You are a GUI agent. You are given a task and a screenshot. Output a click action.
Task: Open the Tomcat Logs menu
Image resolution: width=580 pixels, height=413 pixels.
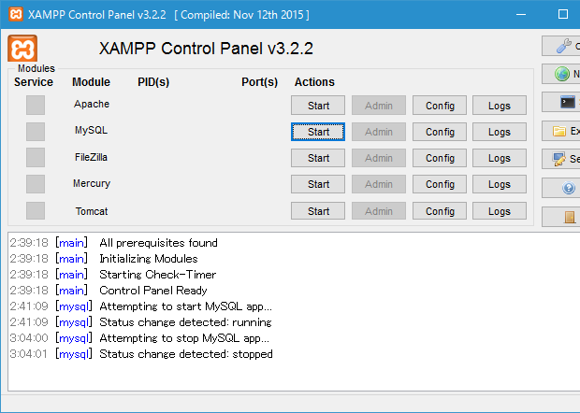[x=500, y=211]
